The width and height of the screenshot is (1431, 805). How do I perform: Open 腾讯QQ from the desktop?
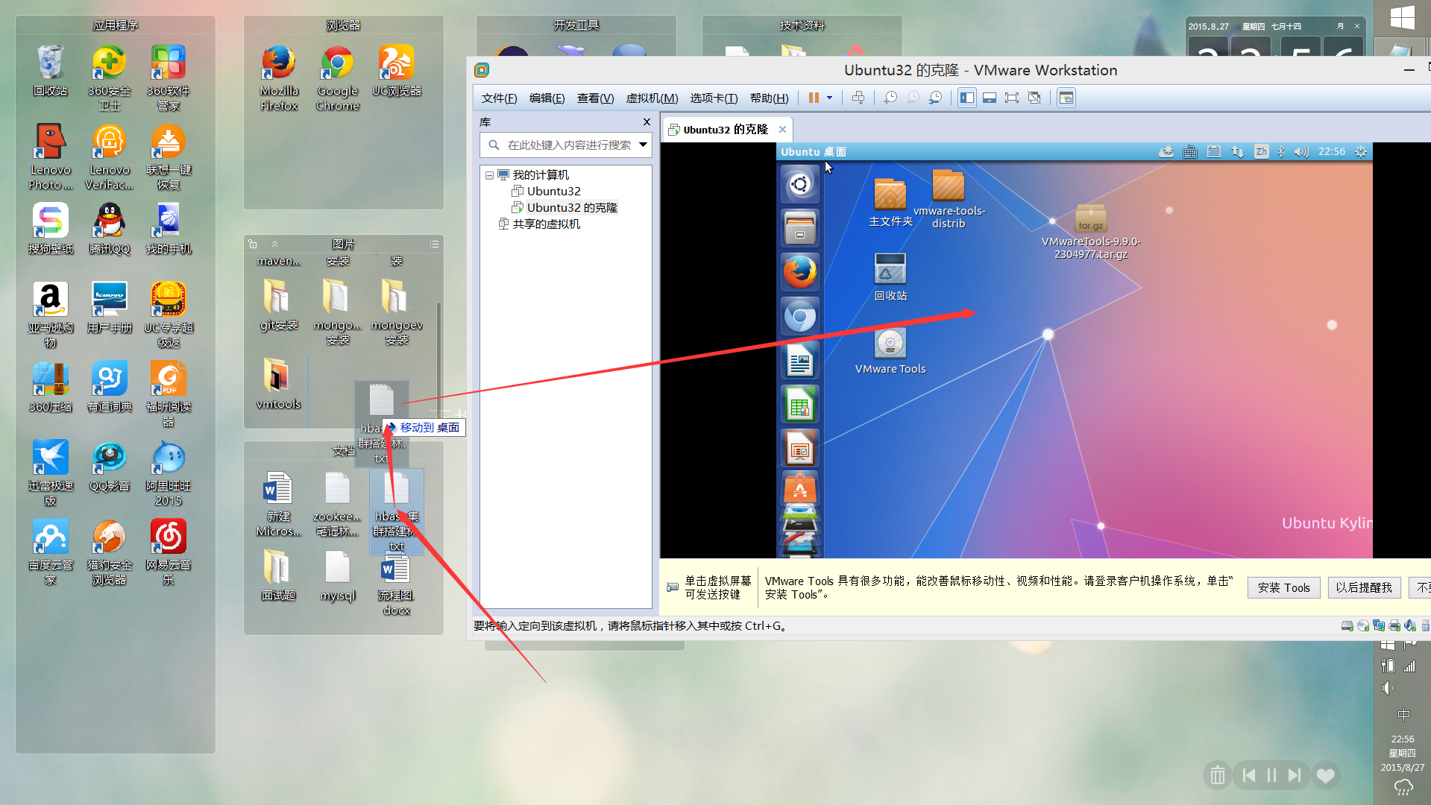click(x=110, y=229)
